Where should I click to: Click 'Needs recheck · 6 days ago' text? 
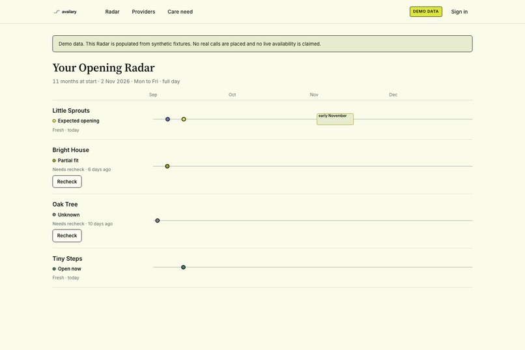[81, 169]
